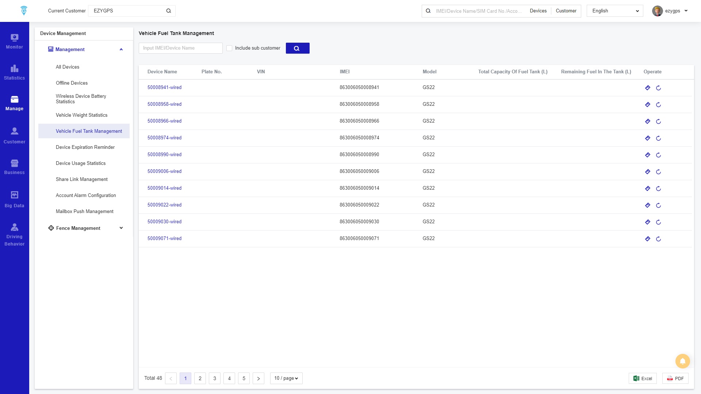Enable Include sub customer checkbox
The width and height of the screenshot is (701, 394).
click(229, 48)
